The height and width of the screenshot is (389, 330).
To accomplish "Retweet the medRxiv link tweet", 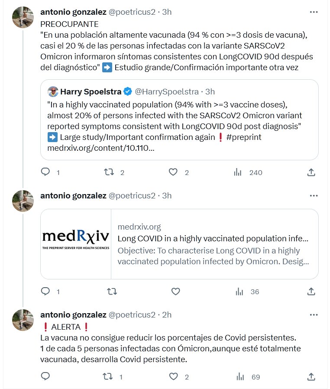I will (111, 292).
